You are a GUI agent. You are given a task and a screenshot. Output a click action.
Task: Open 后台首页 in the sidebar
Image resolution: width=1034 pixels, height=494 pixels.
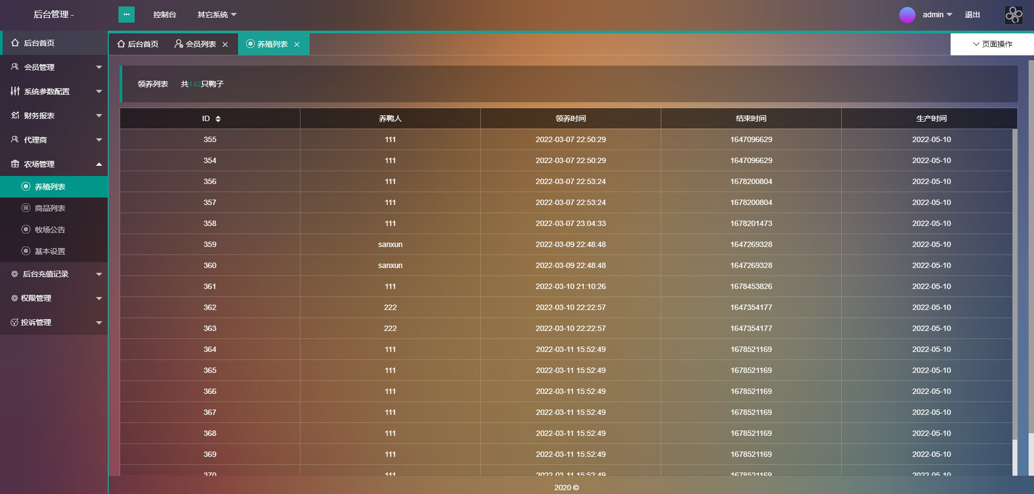click(x=54, y=43)
